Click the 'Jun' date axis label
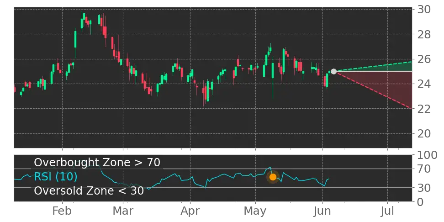This screenshot has height=222, width=444. pos(322,211)
